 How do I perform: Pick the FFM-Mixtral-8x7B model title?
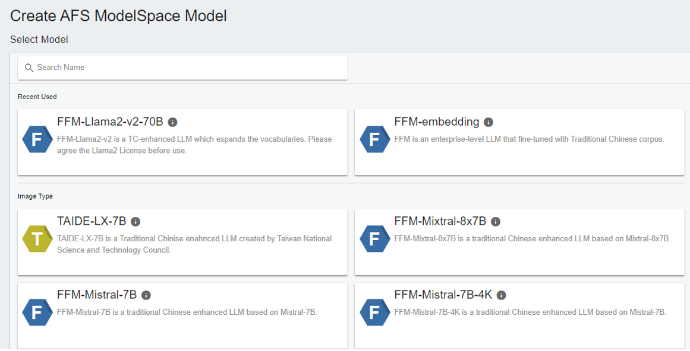(440, 221)
